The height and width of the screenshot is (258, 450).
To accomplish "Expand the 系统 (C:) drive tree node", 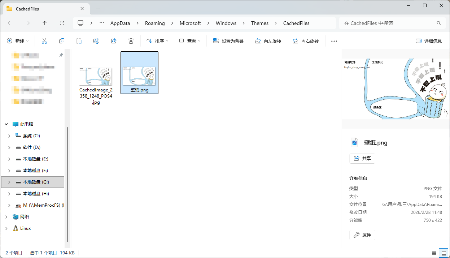I will [x=9, y=136].
